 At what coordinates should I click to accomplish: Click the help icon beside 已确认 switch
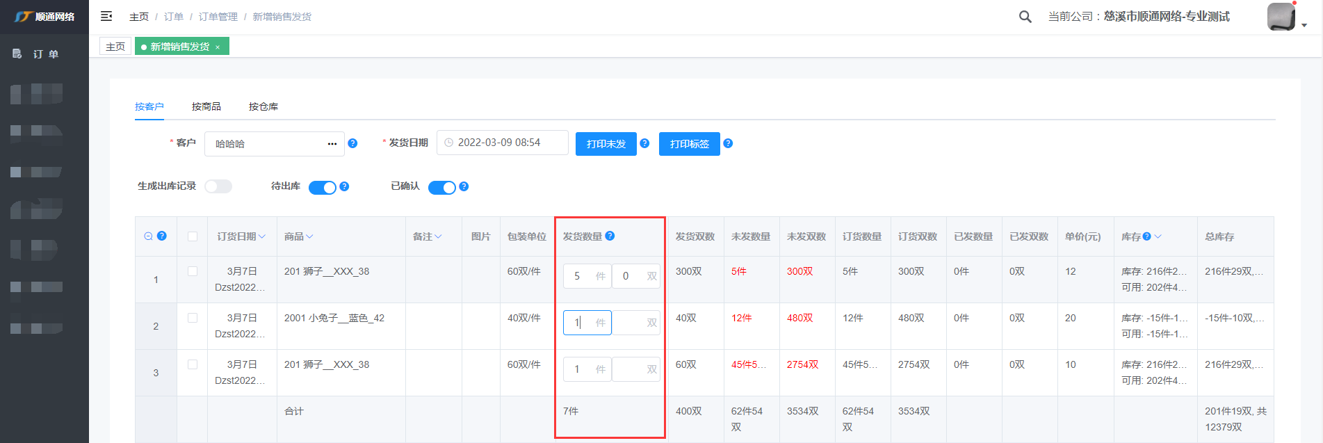(464, 186)
